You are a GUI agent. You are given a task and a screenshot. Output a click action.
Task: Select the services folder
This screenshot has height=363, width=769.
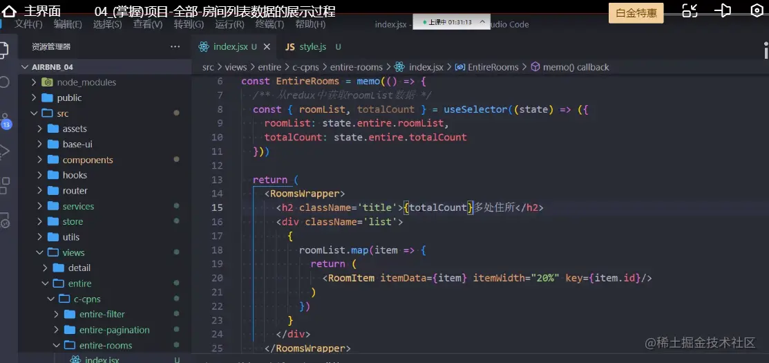coord(78,206)
